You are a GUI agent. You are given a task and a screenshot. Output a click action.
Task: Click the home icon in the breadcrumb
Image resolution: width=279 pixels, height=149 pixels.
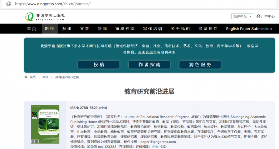click(26, 77)
